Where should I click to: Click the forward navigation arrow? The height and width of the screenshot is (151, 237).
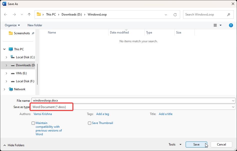(14, 14)
